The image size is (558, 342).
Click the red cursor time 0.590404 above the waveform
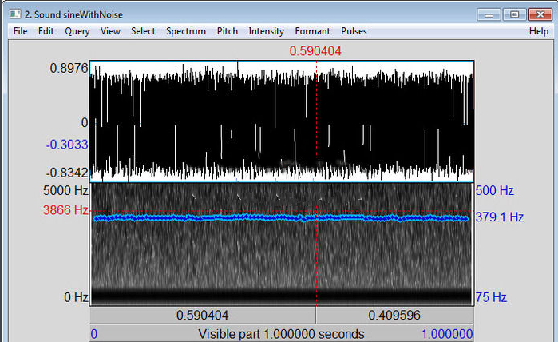click(x=315, y=51)
